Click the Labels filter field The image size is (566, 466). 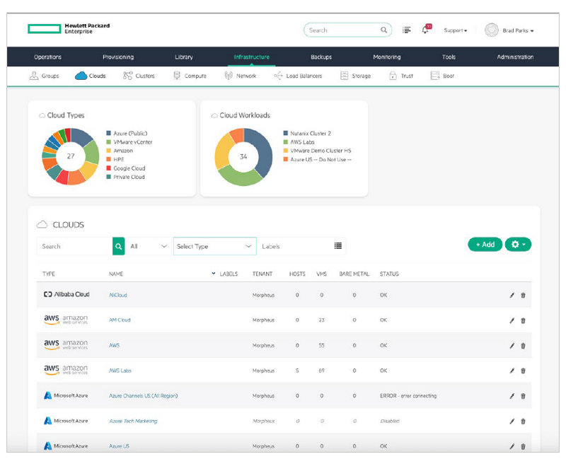(301, 246)
